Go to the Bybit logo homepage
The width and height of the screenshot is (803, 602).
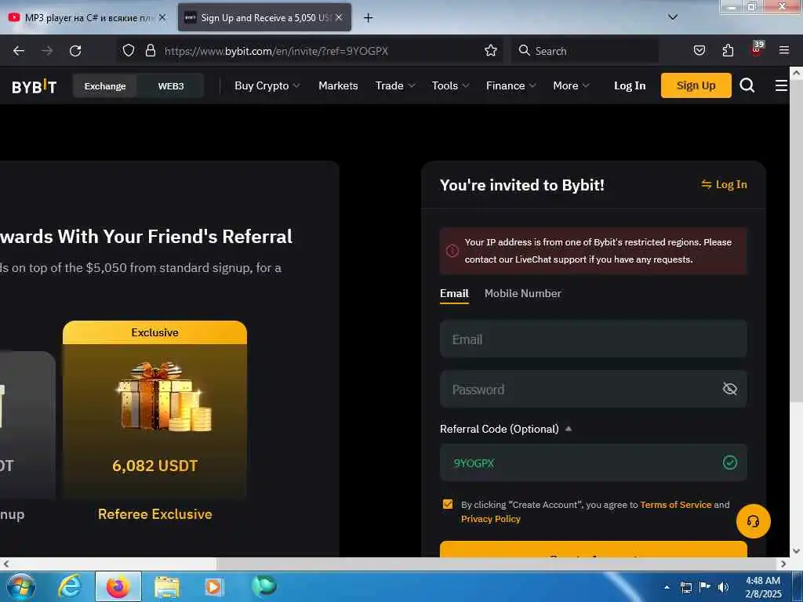(35, 86)
